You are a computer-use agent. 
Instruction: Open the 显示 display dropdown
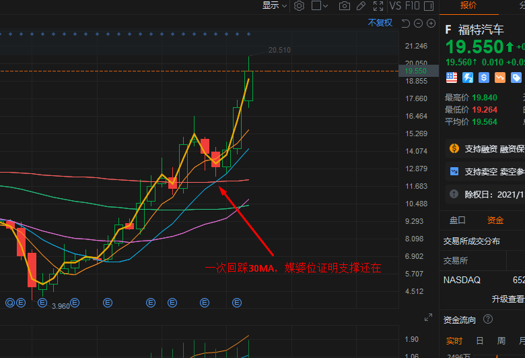[x=274, y=5]
